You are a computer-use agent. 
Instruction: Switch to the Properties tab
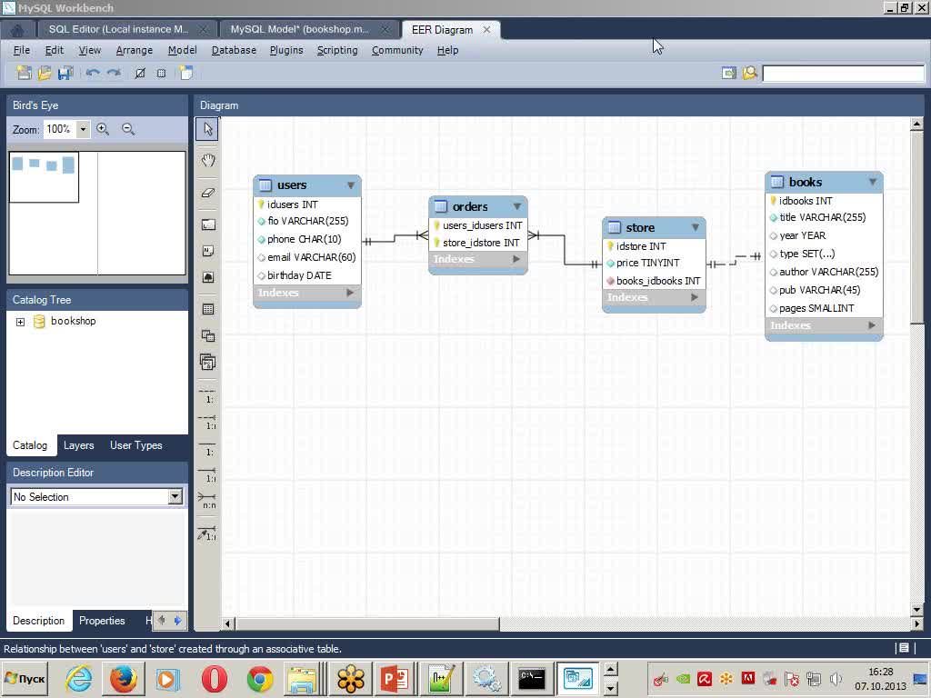[x=102, y=620]
